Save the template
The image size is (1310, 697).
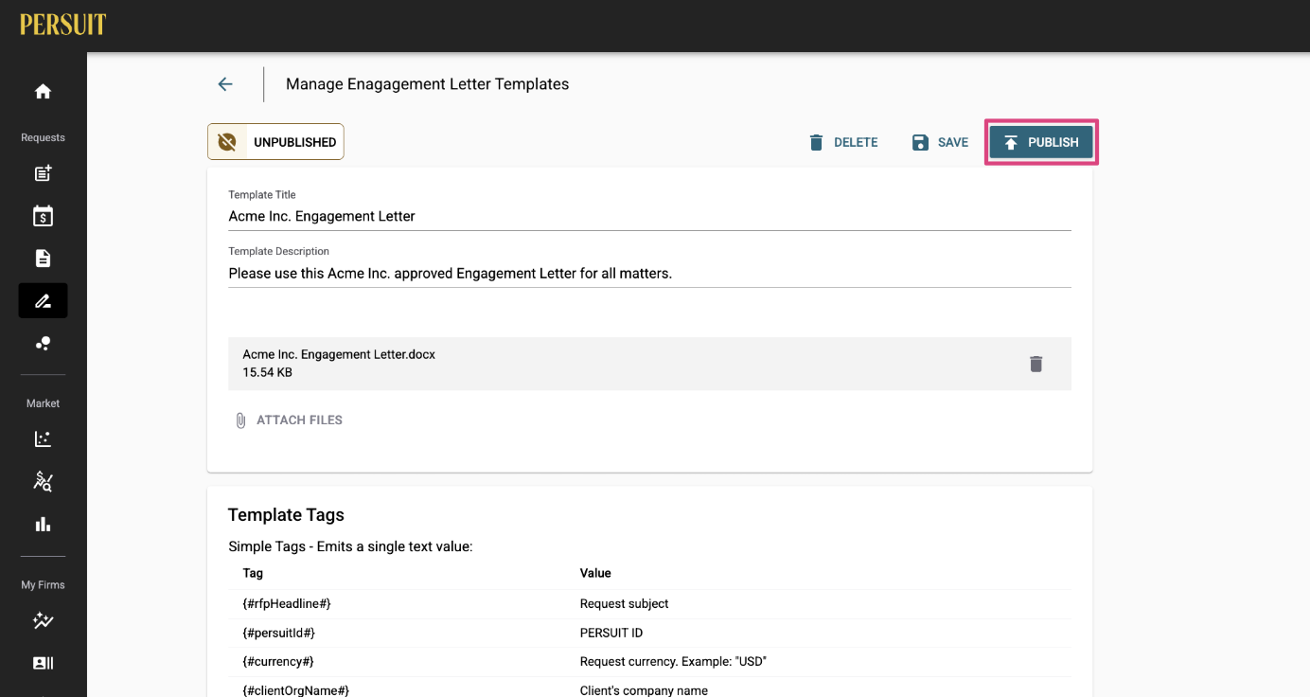940,142
